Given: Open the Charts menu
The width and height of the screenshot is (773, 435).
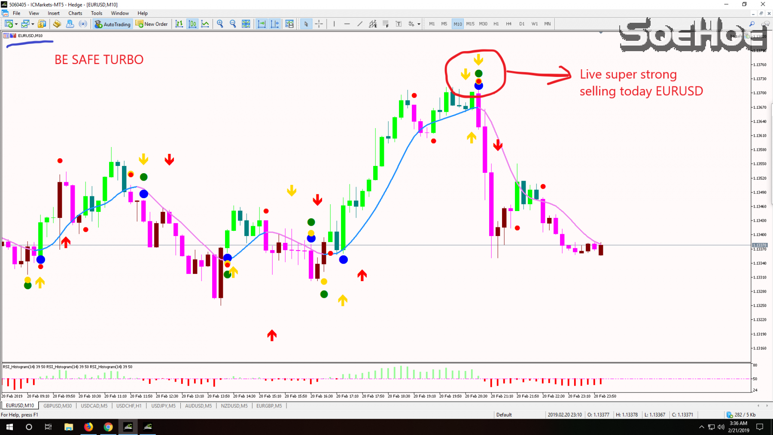Looking at the screenshot, I should (x=75, y=13).
